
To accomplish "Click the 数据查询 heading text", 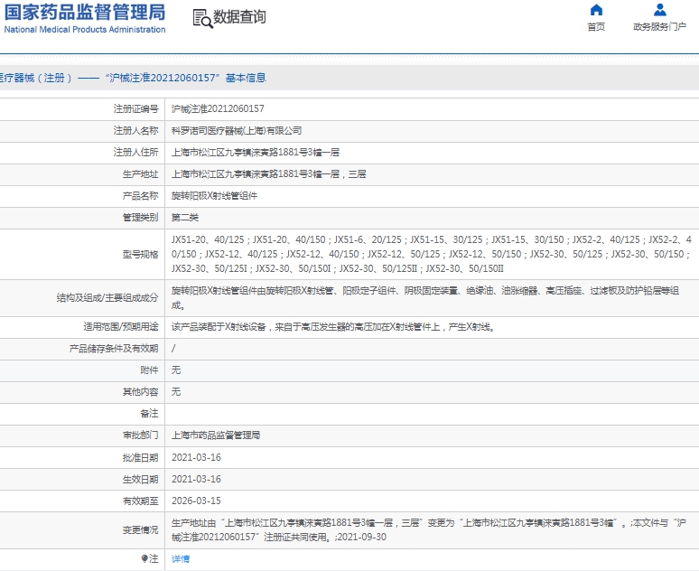I will point(240,17).
